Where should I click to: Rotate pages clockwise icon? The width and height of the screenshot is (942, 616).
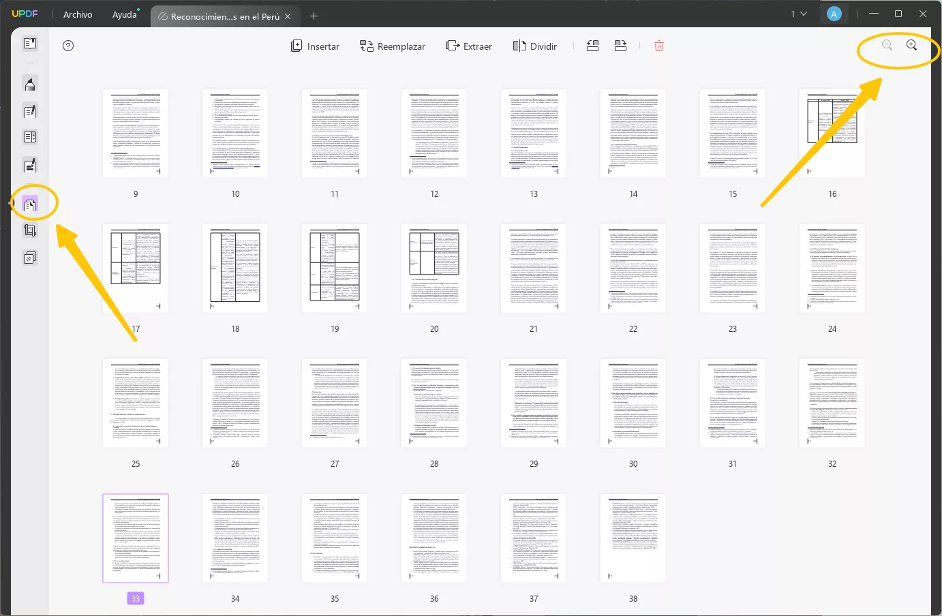(x=620, y=46)
